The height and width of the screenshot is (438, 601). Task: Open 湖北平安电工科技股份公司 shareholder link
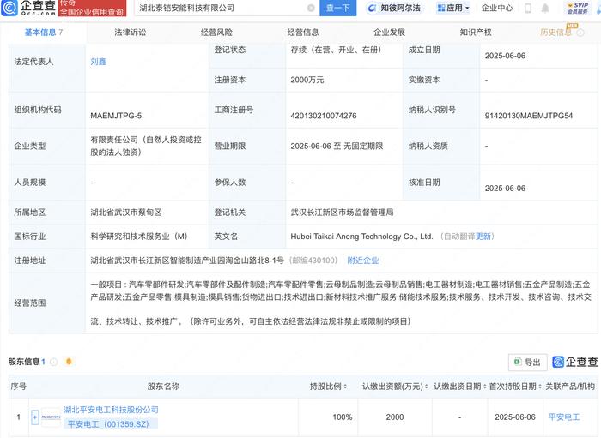pos(111,410)
